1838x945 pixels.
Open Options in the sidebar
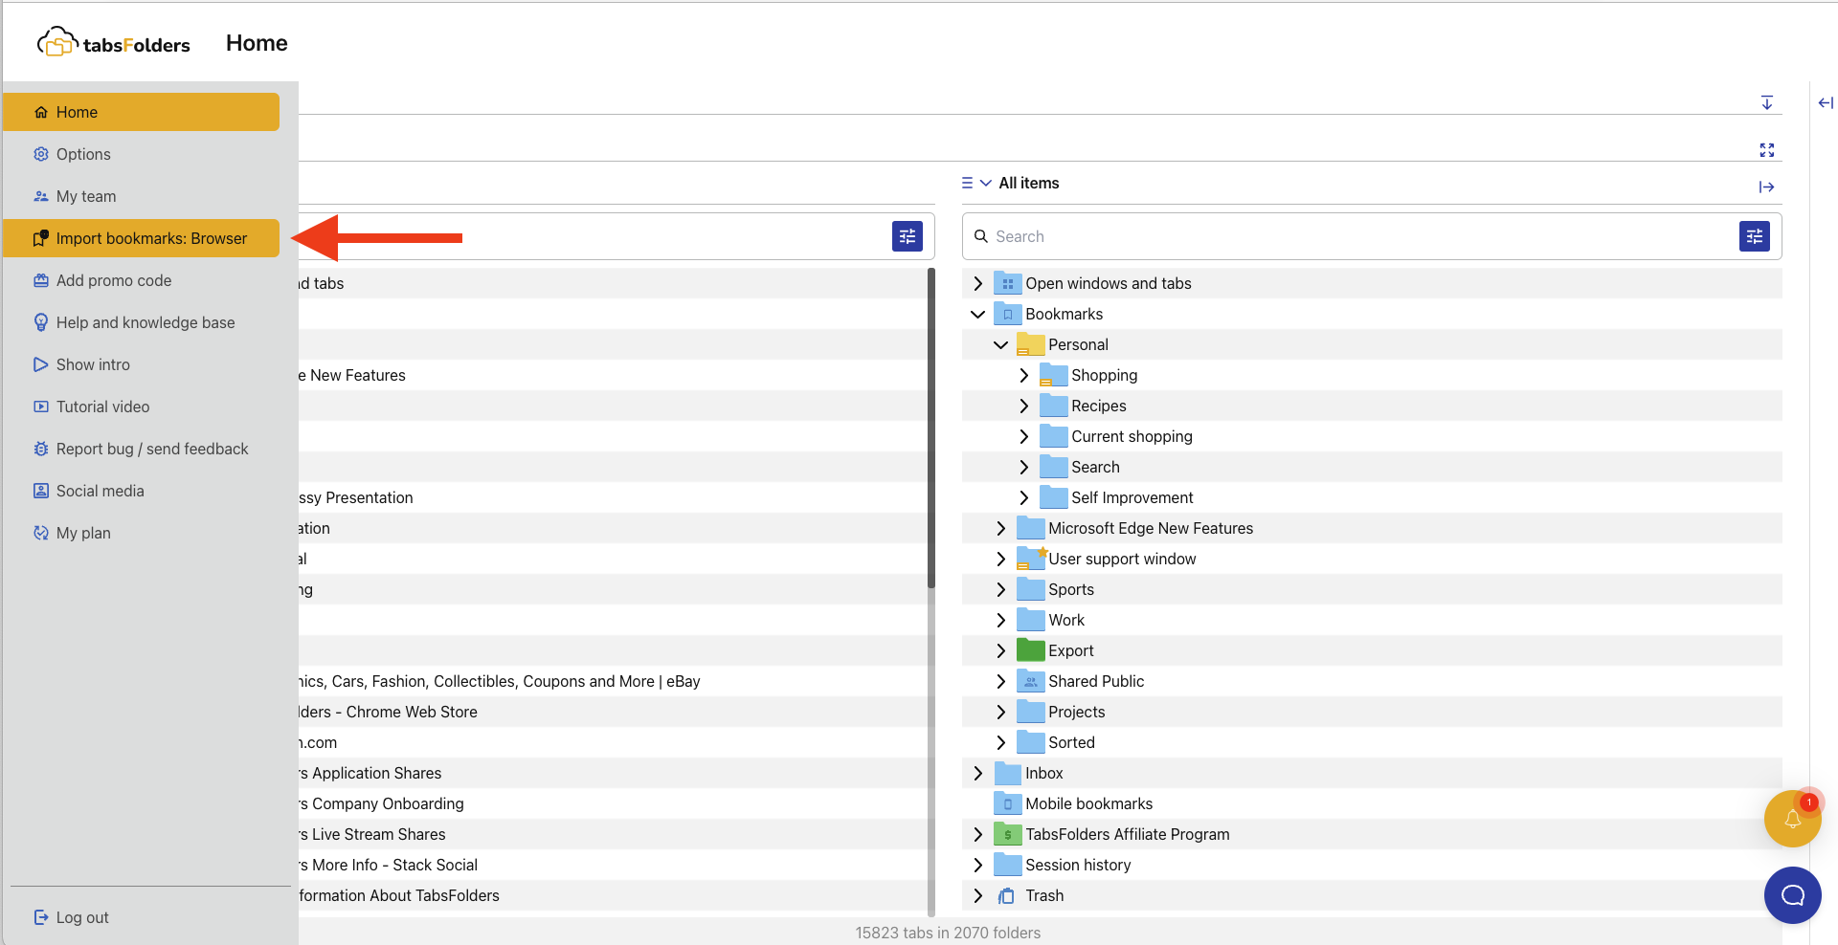click(x=142, y=154)
